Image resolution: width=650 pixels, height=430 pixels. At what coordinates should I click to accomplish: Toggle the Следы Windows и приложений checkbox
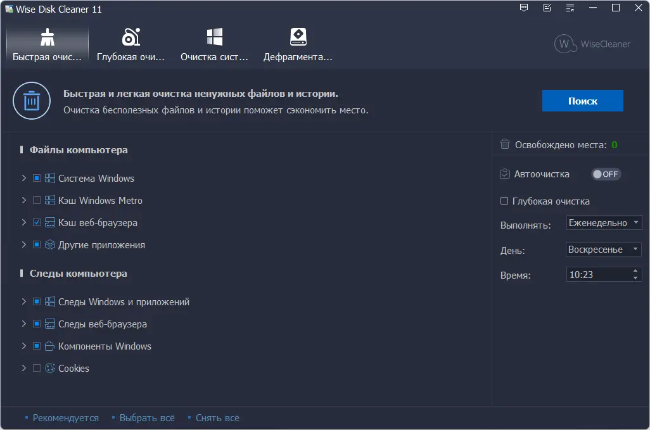click(x=37, y=301)
